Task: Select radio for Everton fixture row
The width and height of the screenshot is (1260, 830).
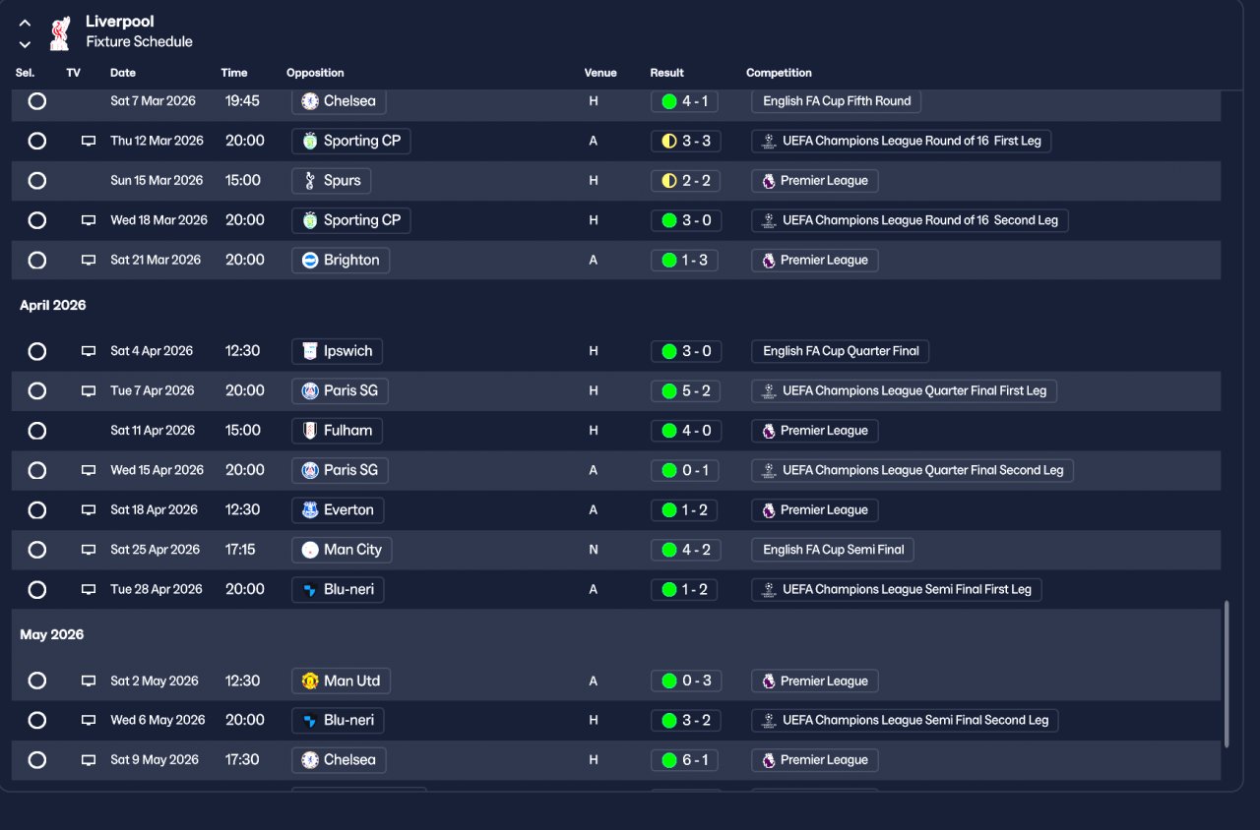Action: 37,510
